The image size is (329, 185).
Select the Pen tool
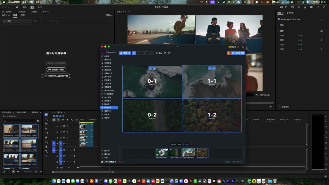(46, 137)
